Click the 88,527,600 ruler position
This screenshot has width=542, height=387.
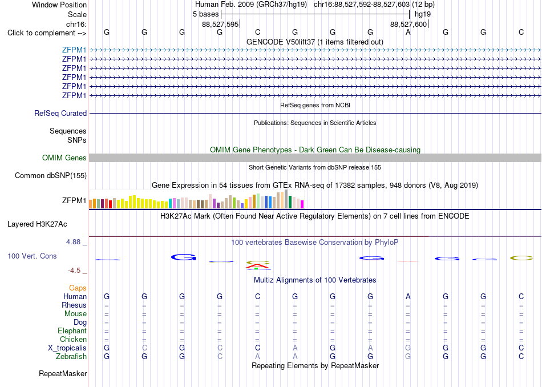click(408, 24)
